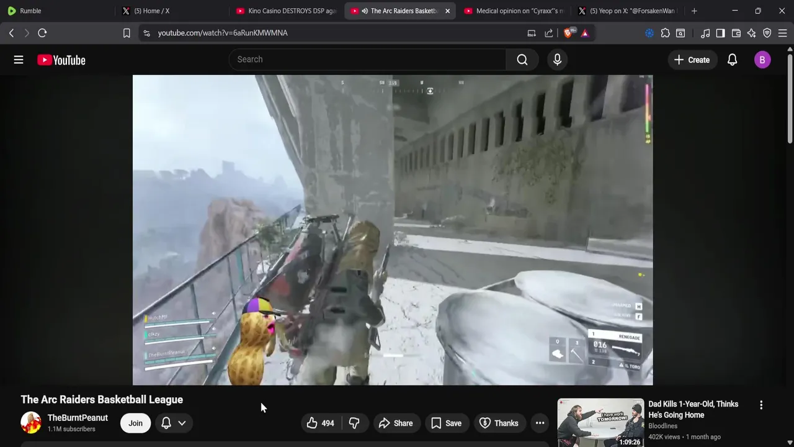Open Brave Rewards triangle icon
This screenshot has height=447, width=794.
click(x=585, y=33)
